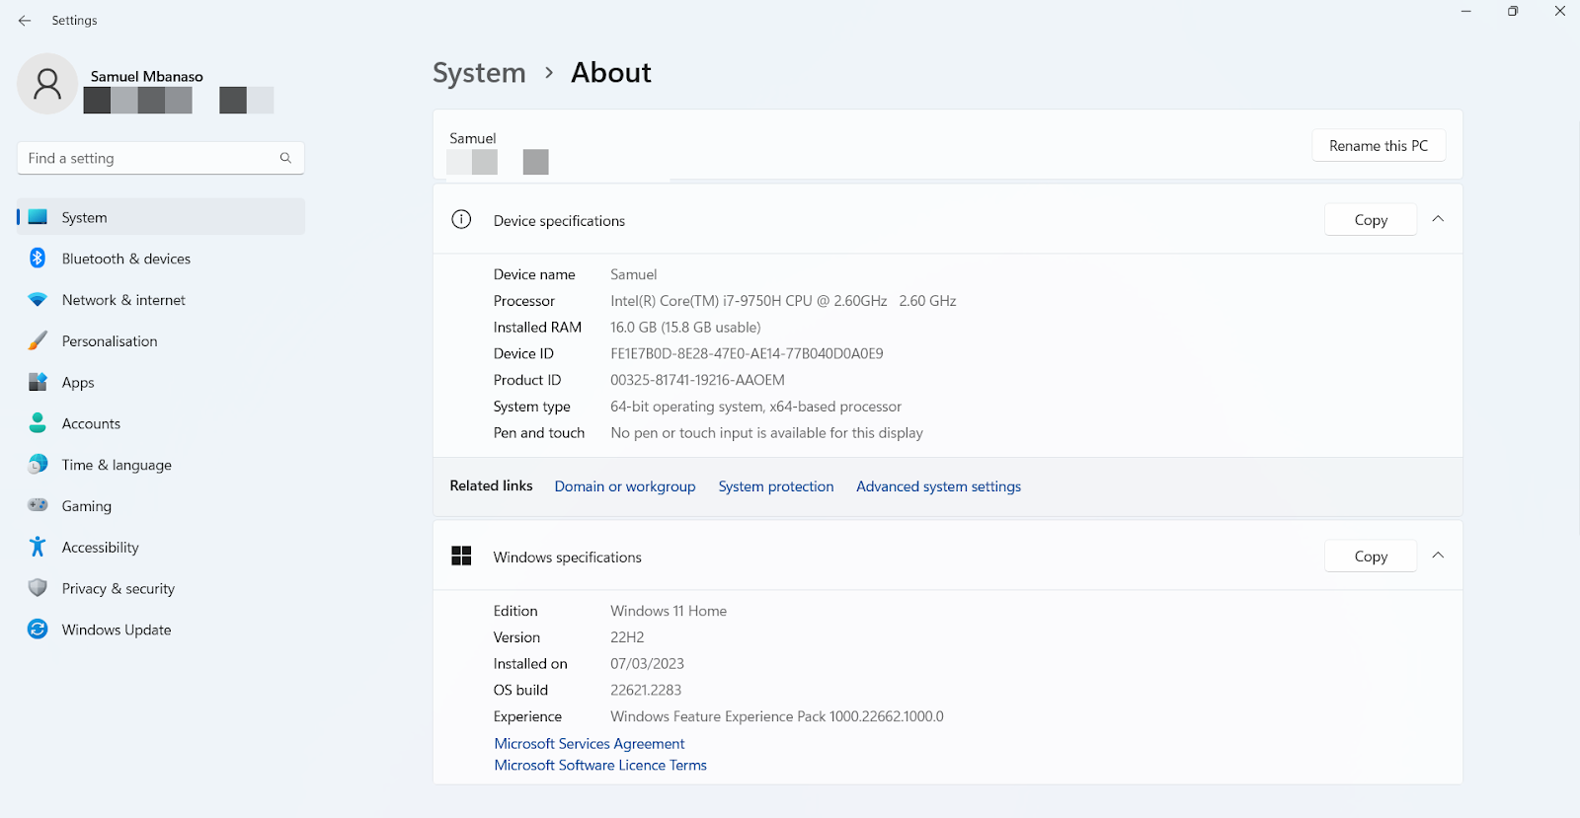Focus the Find a setting search box
Image resolution: width=1580 pixels, height=818 pixels.
[161, 158]
